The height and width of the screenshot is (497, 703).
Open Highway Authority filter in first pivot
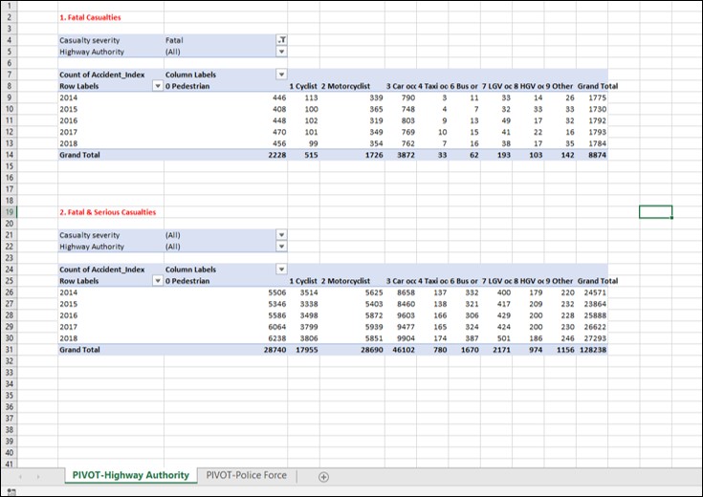pyautogui.click(x=280, y=52)
